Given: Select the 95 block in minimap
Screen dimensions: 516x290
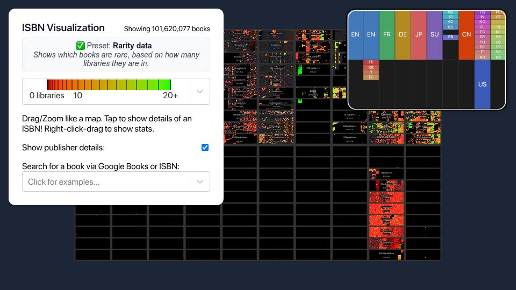Looking at the screenshot, I should tap(498, 37).
